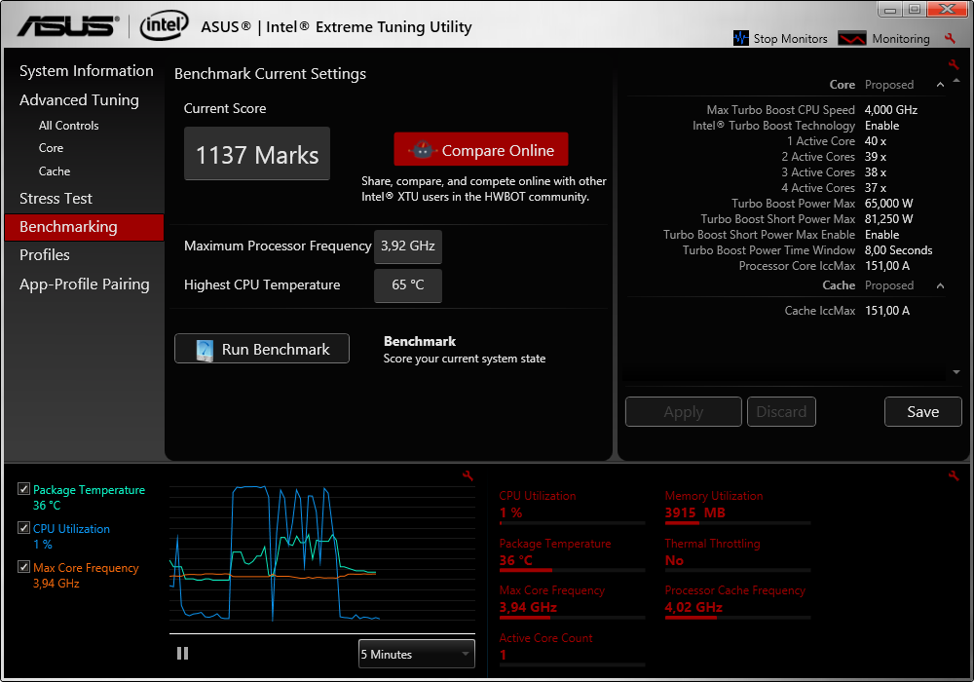Click the Compare Online button
The height and width of the screenshot is (682, 974).
point(481,149)
